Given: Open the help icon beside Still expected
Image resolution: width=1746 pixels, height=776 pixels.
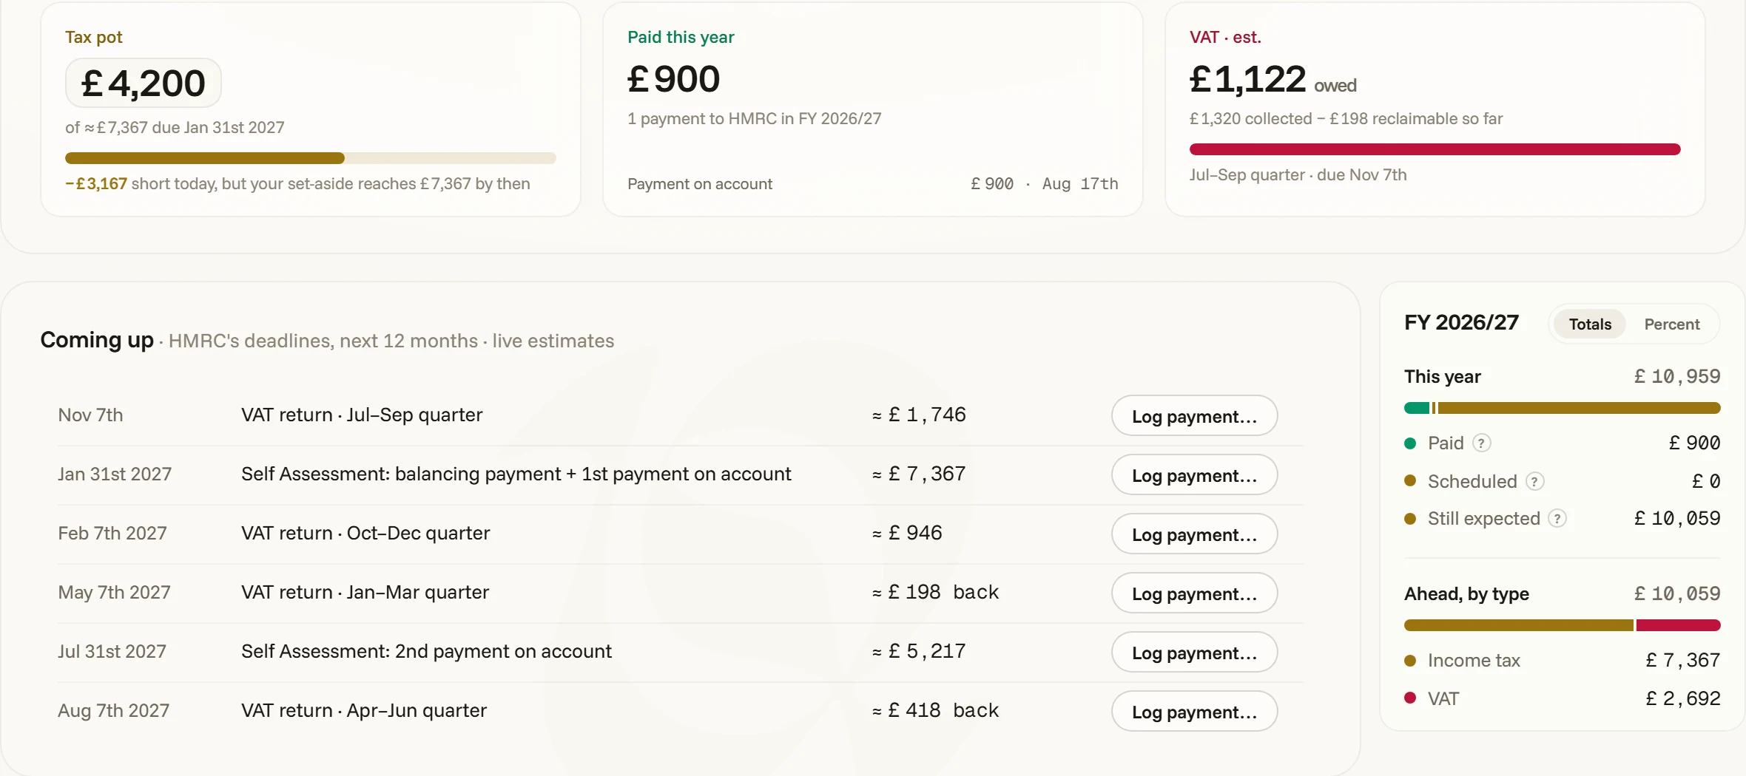Looking at the screenshot, I should [x=1557, y=518].
